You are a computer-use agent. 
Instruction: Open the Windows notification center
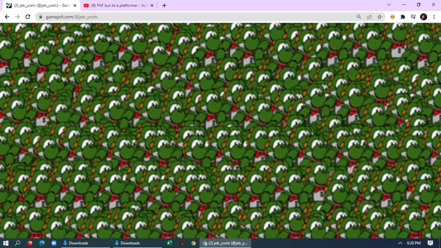pyautogui.click(x=430, y=243)
